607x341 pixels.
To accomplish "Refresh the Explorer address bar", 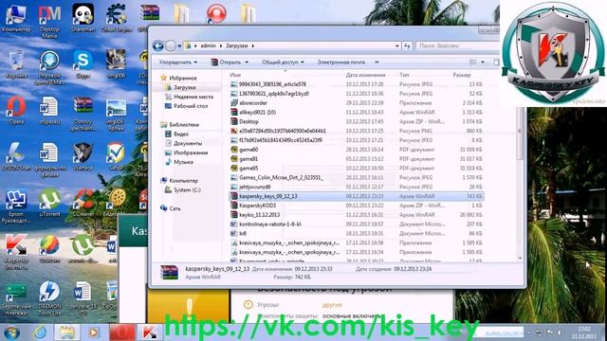I will (407, 46).
